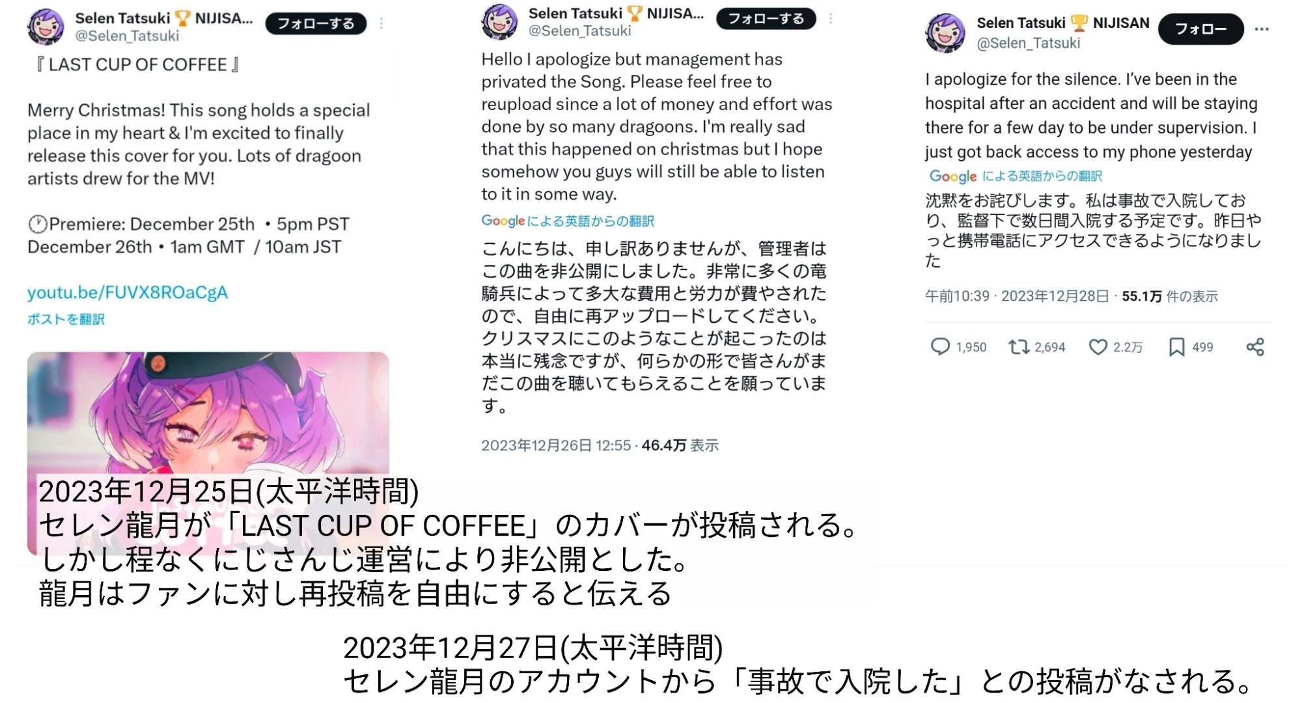Click the share icon on right tweet
Image resolution: width=1302 pixels, height=703 pixels.
(x=1255, y=347)
